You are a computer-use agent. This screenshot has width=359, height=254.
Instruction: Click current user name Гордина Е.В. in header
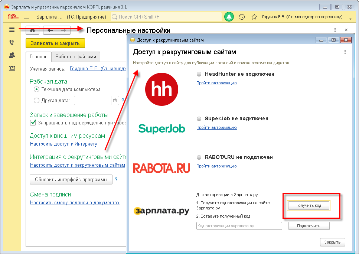click(x=302, y=17)
